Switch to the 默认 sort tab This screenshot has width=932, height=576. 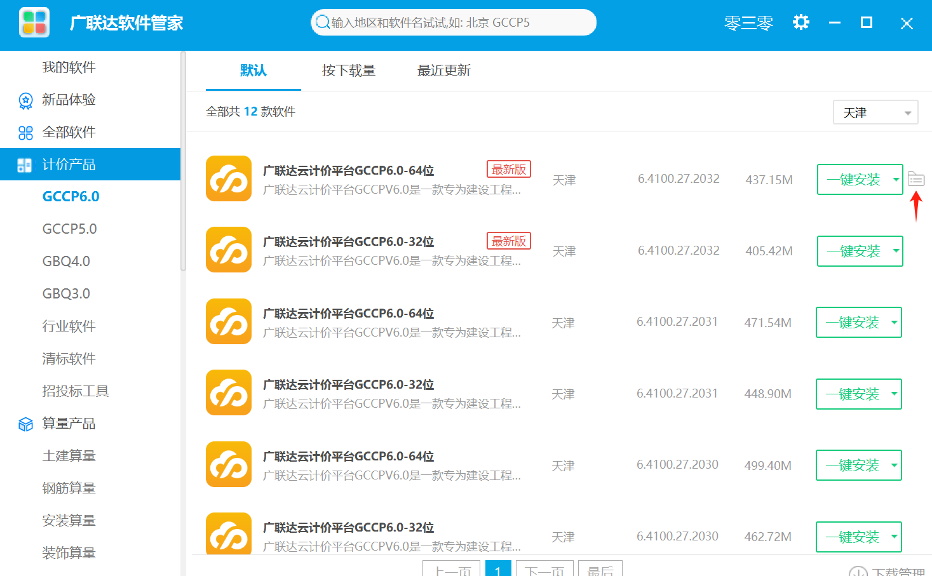click(253, 70)
